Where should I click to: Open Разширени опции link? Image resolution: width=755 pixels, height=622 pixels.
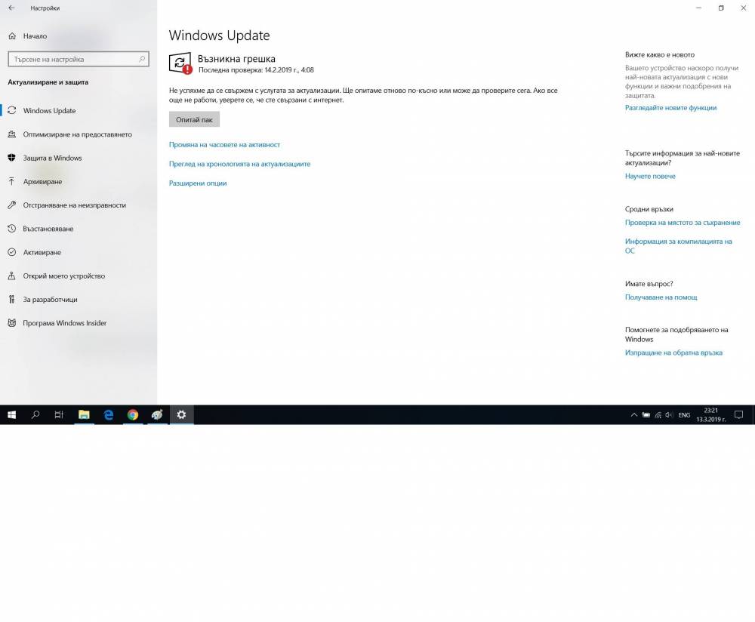pyautogui.click(x=198, y=183)
